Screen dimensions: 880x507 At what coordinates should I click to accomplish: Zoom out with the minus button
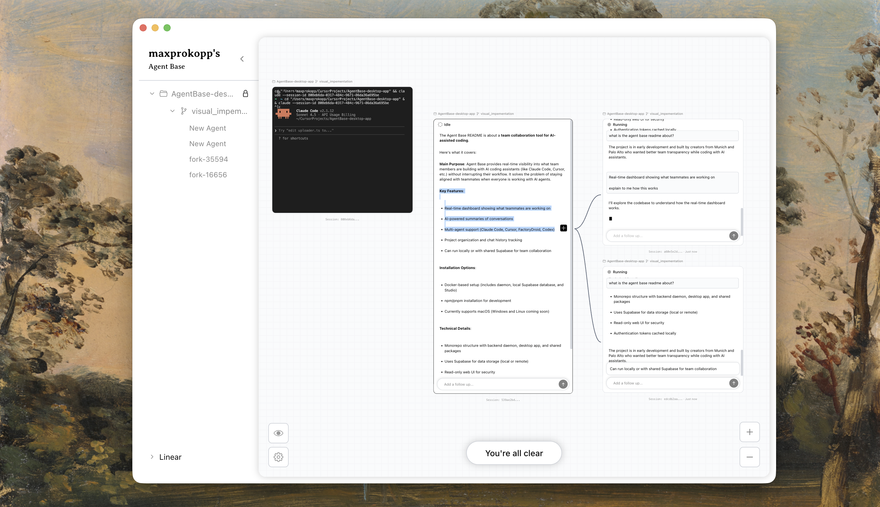coord(749,457)
